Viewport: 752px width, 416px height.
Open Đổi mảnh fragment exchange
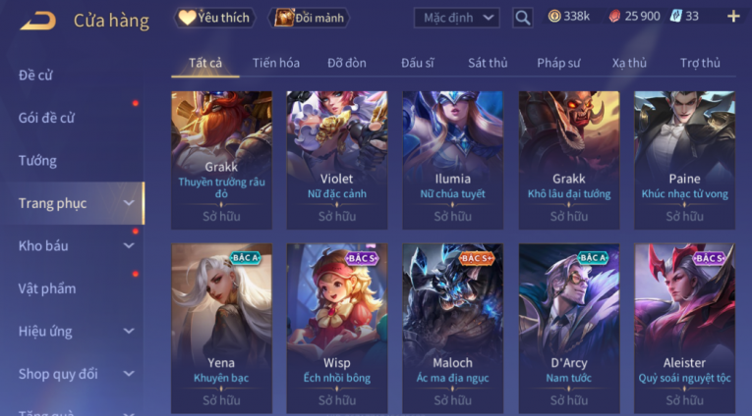[310, 19]
